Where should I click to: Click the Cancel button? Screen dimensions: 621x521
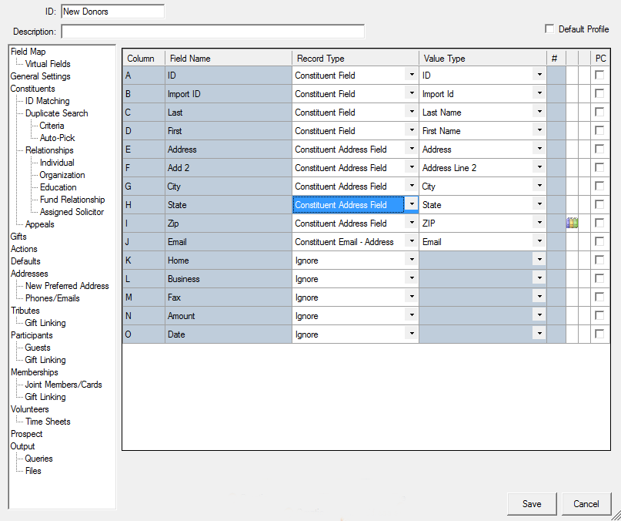tap(586, 504)
